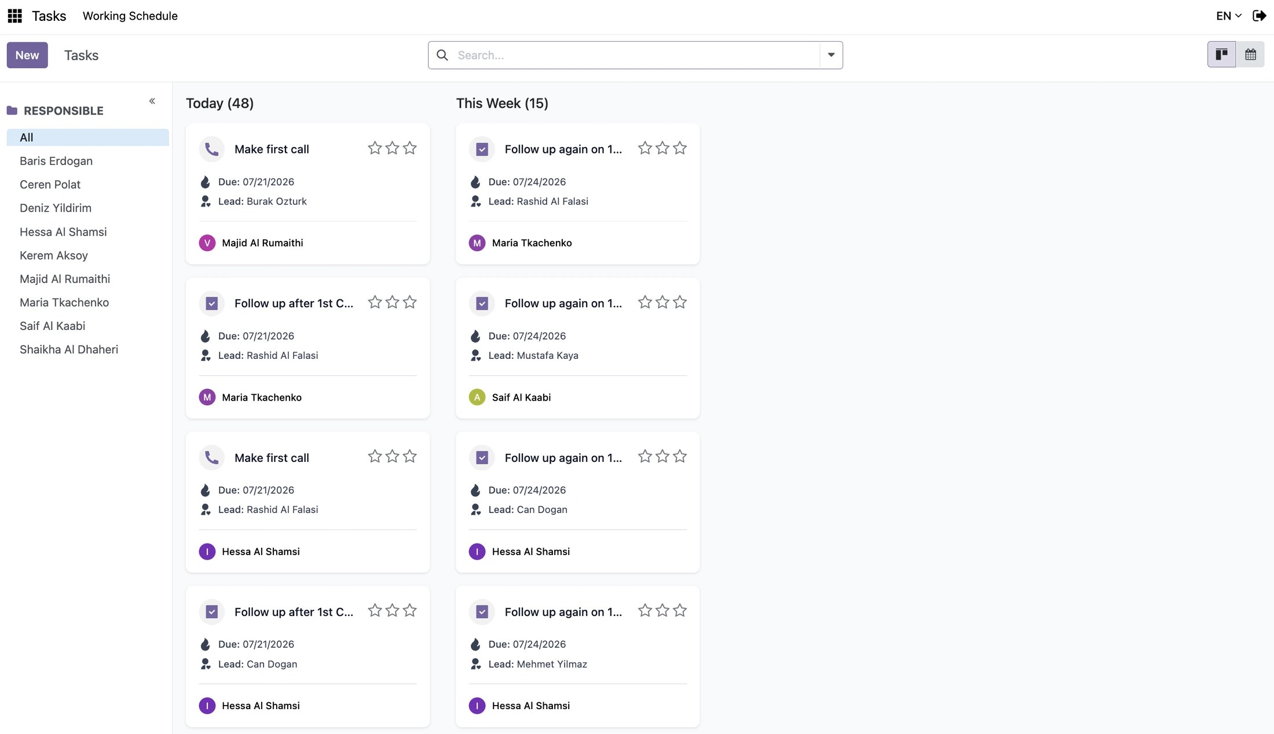The height and width of the screenshot is (734, 1274).
Task: Click the due drop icon on Mustafa Kaya card
Action: pos(475,336)
